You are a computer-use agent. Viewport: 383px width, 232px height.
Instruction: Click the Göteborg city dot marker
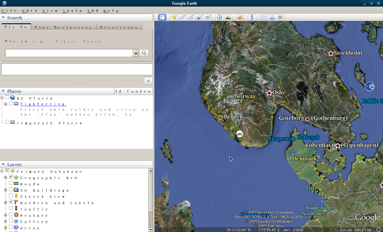pyautogui.click(x=307, y=119)
